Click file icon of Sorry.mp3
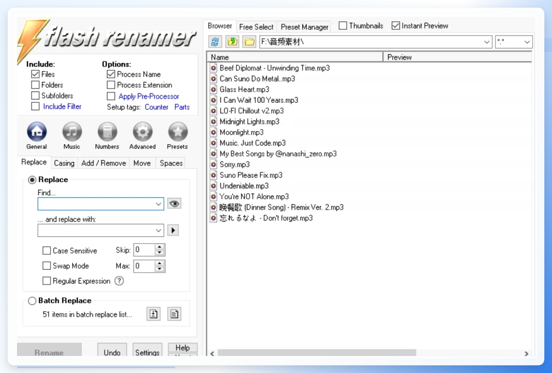 pyautogui.click(x=214, y=164)
